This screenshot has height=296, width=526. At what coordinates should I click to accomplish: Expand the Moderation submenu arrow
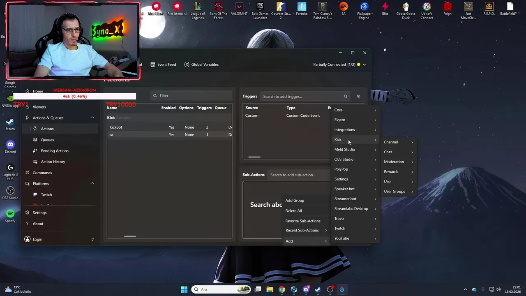(x=412, y=162)
